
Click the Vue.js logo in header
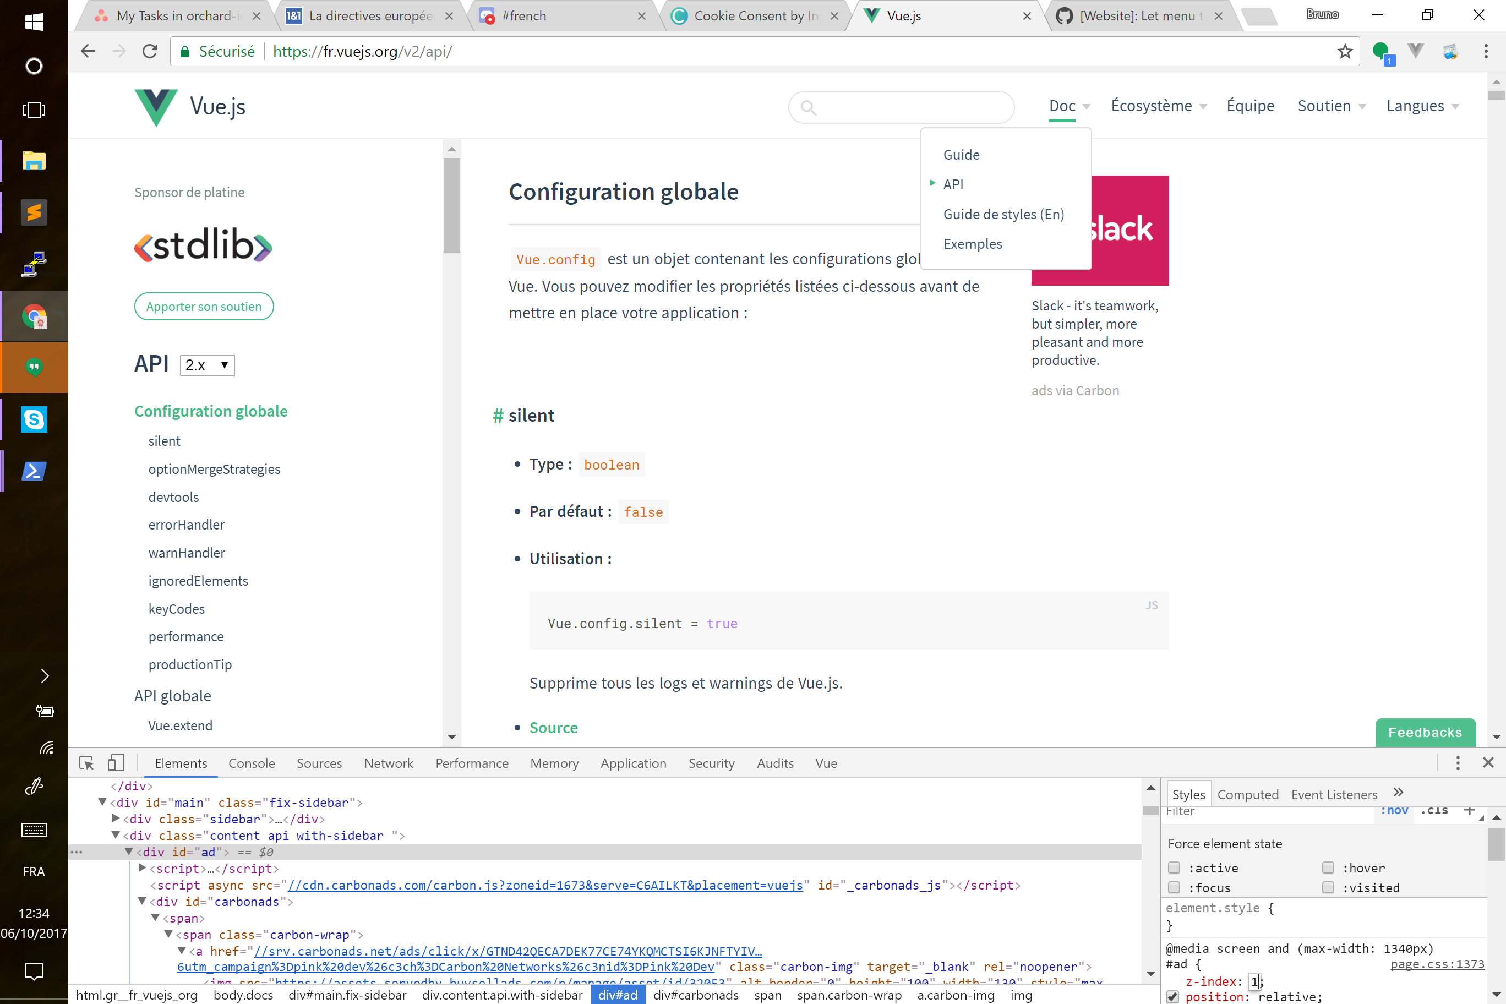(156, 106)
